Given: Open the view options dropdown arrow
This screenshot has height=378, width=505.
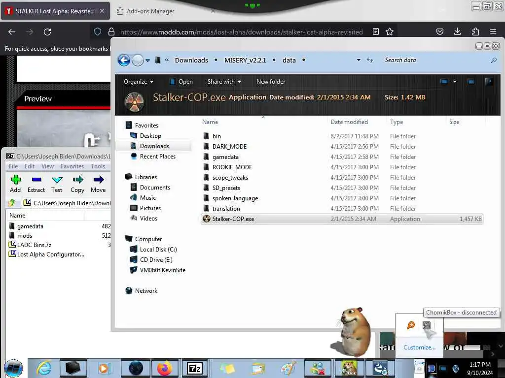Looking at the screenshot, I should coord(455,82).
